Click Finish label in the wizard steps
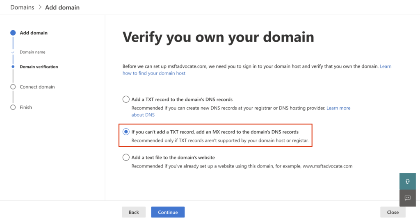 [x=26, y=107]
